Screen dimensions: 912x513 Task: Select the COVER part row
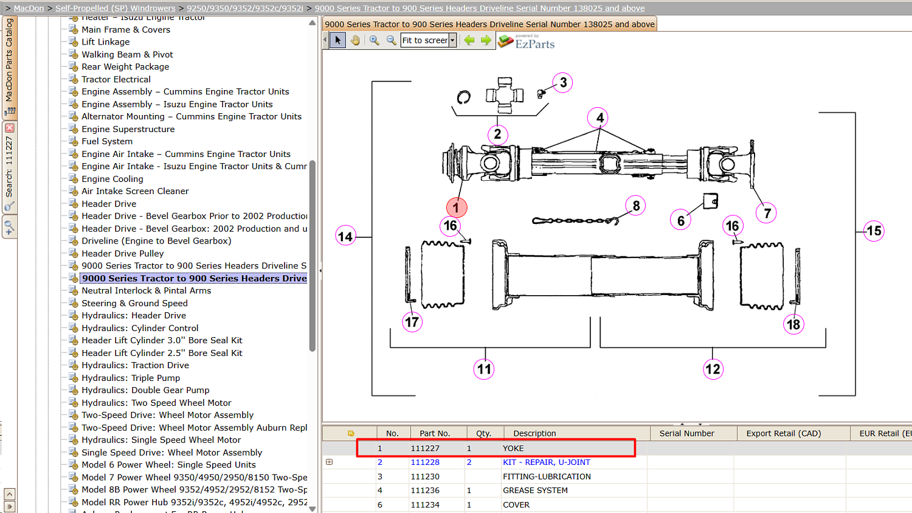tap(617, 504)
